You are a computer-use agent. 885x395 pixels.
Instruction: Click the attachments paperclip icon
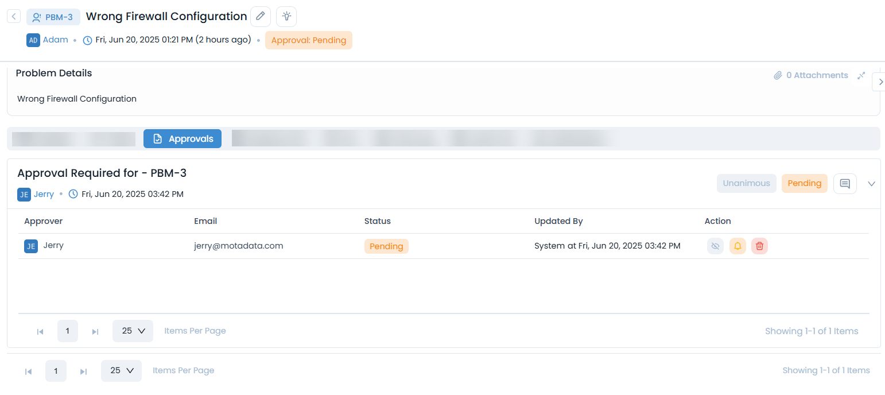coord(778,75)
